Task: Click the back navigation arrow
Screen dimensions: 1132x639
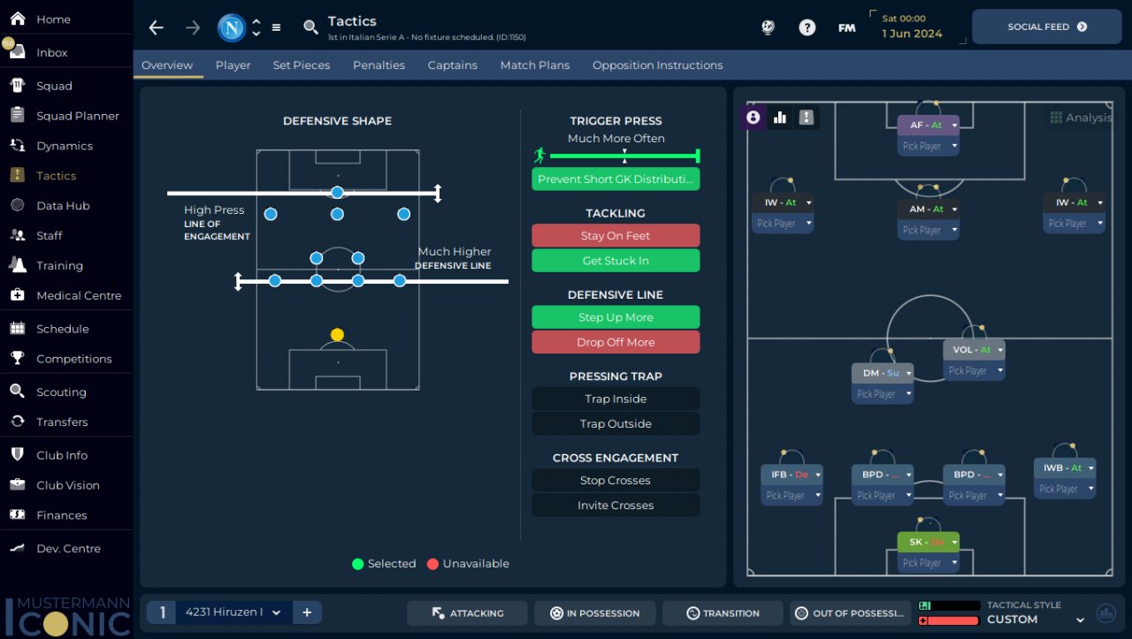Action: pos(157,27)
